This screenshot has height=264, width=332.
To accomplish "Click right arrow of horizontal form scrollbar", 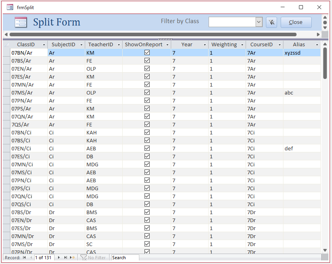I will point(318,34).
